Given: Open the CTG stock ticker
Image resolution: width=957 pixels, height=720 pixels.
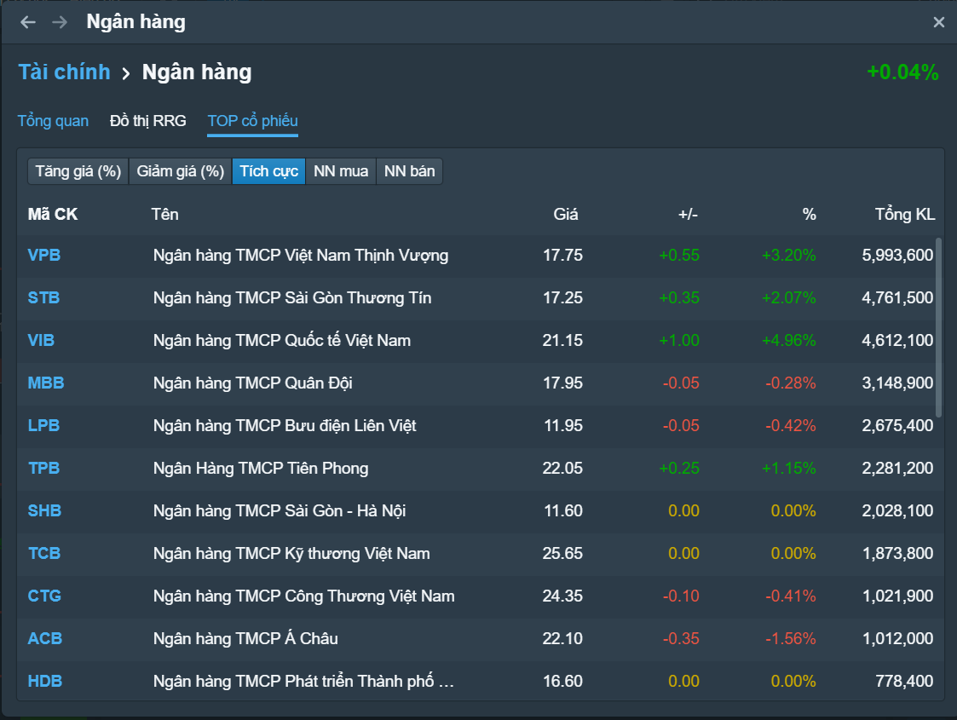Looking at the screenshot, I should 44,596.
